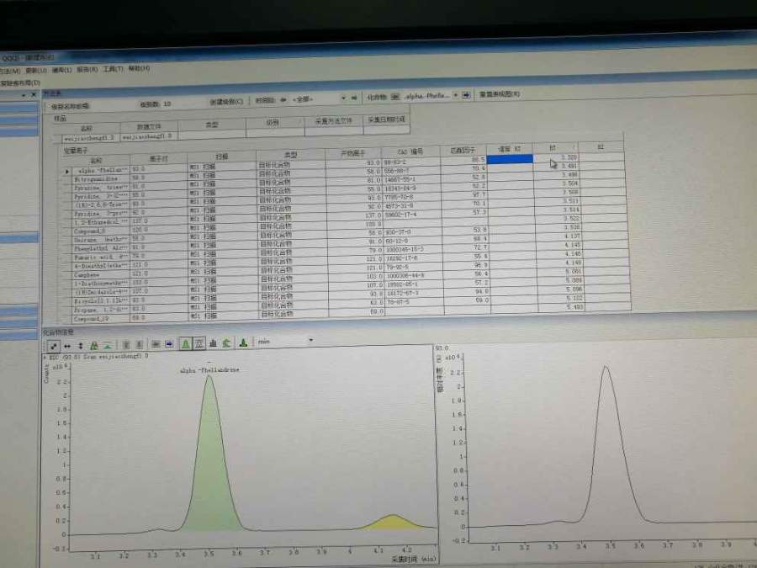Toggle the outlined peak baseline icon
Image resolution: width=757 pixels, height=568 pixels.
tap(199, 343)
